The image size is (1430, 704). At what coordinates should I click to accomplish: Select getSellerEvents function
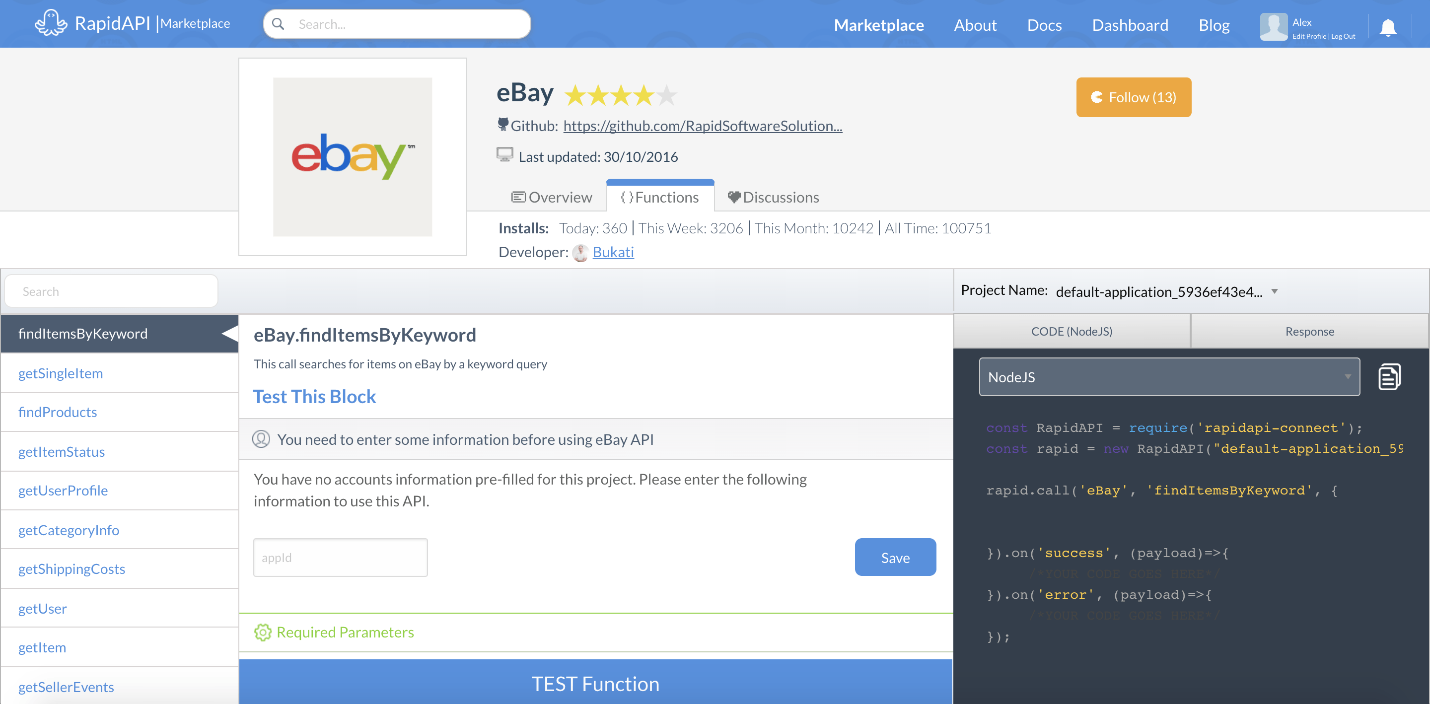click(119, 686)
